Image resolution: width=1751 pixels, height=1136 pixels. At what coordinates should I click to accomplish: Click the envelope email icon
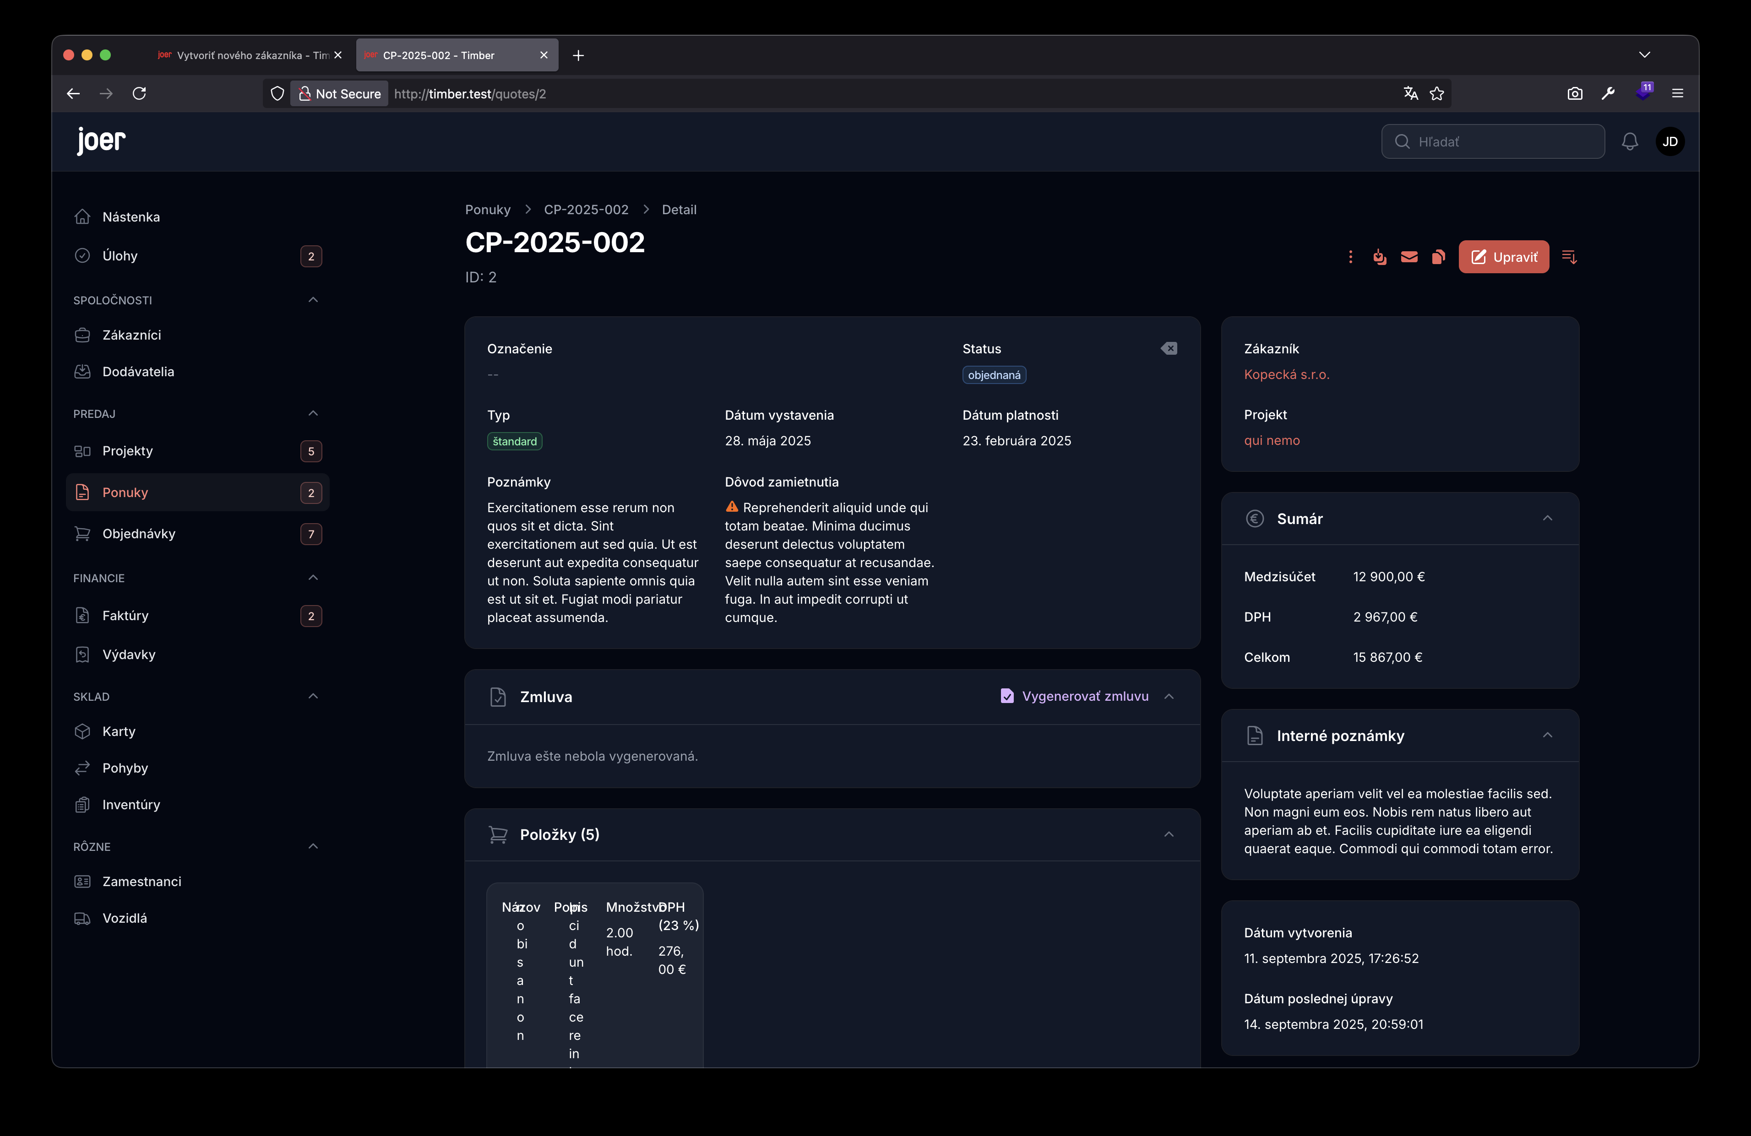1409,257
